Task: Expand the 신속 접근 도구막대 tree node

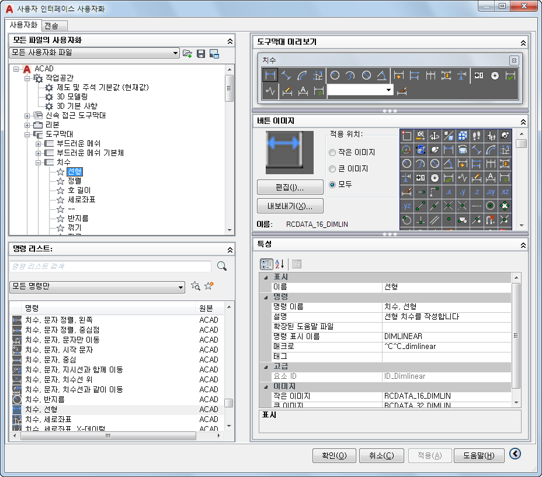Action: pos(27,116)
